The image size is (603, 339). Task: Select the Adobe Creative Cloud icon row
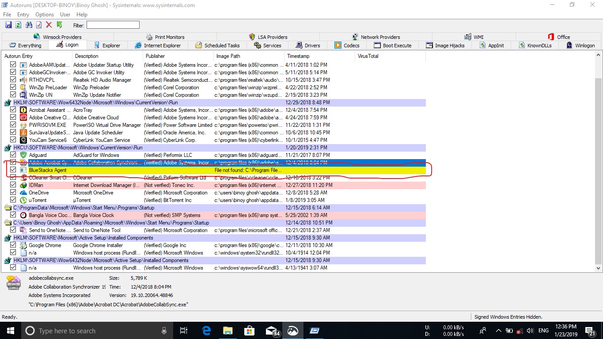[214, 118]
